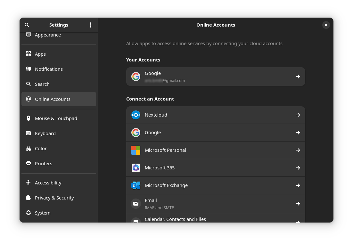Click arrow on Google connect row
The height and width of the screenshot is (244, 353).
click(x=298, y=133)
